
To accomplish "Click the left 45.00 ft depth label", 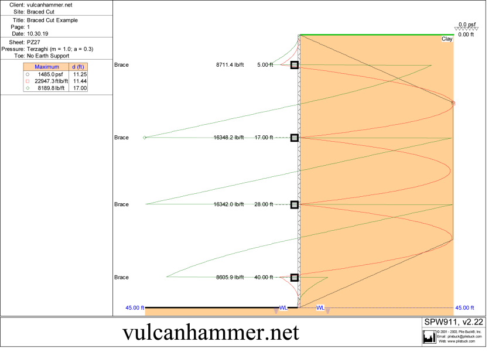I will (x=135, y=307).
